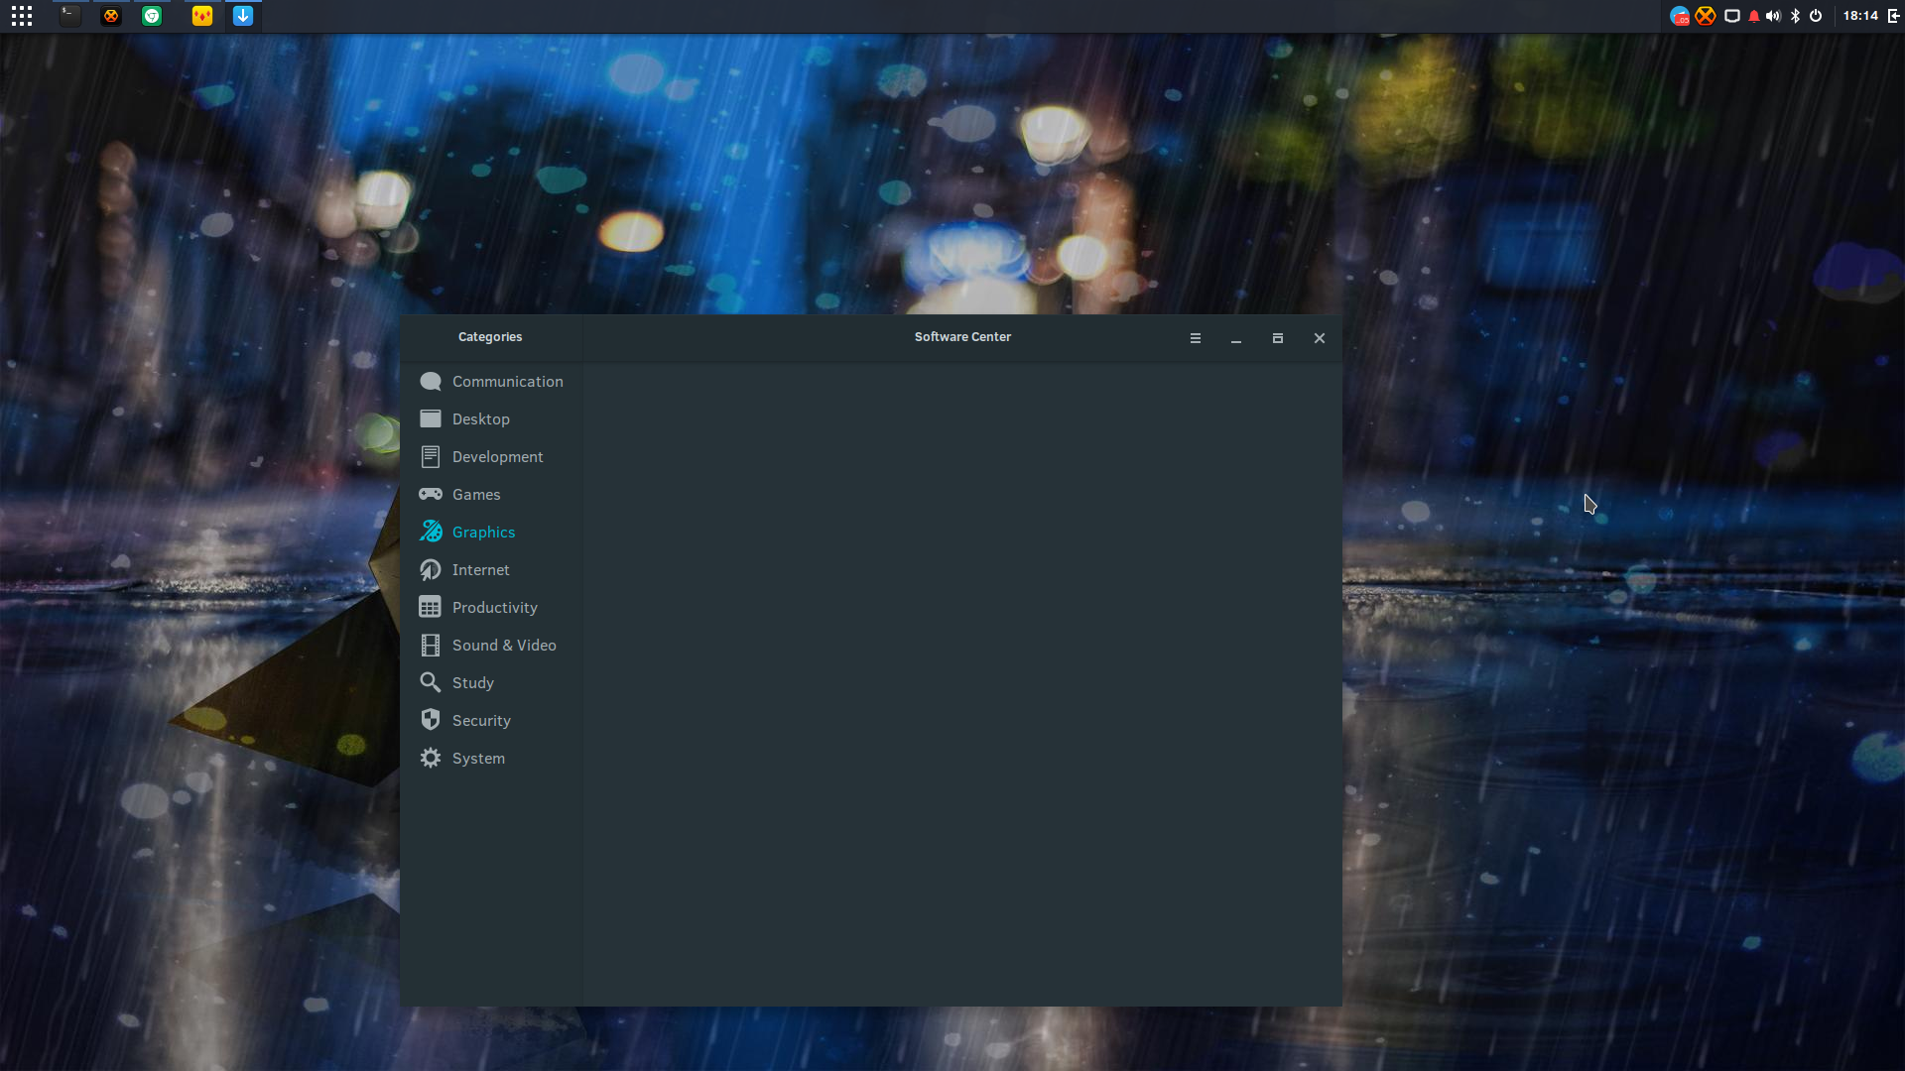Click the Graphics paint palette icon
This screenshot has width=1905, height=1071.
(430, 532)
